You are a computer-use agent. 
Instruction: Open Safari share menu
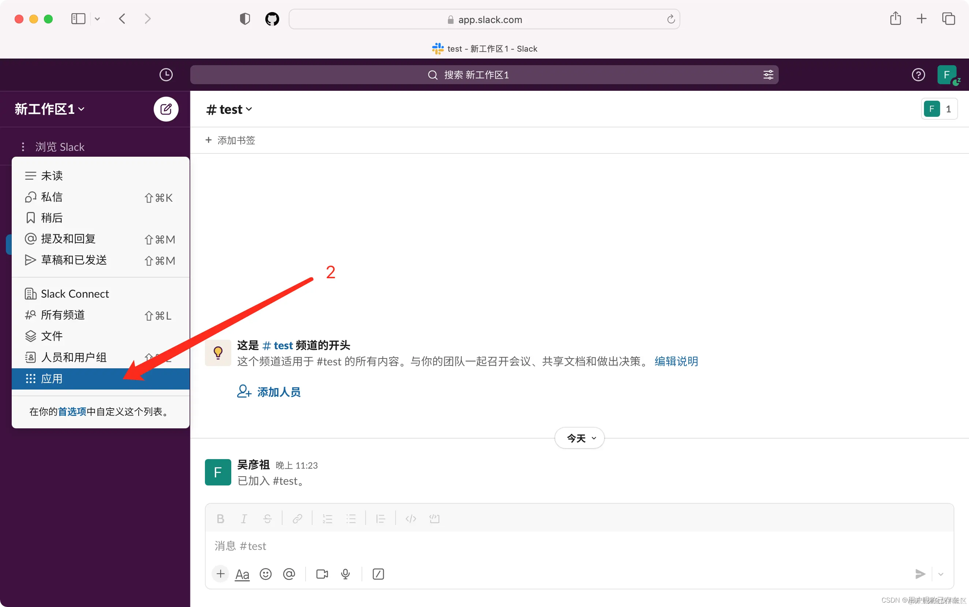tap(895, 18)
